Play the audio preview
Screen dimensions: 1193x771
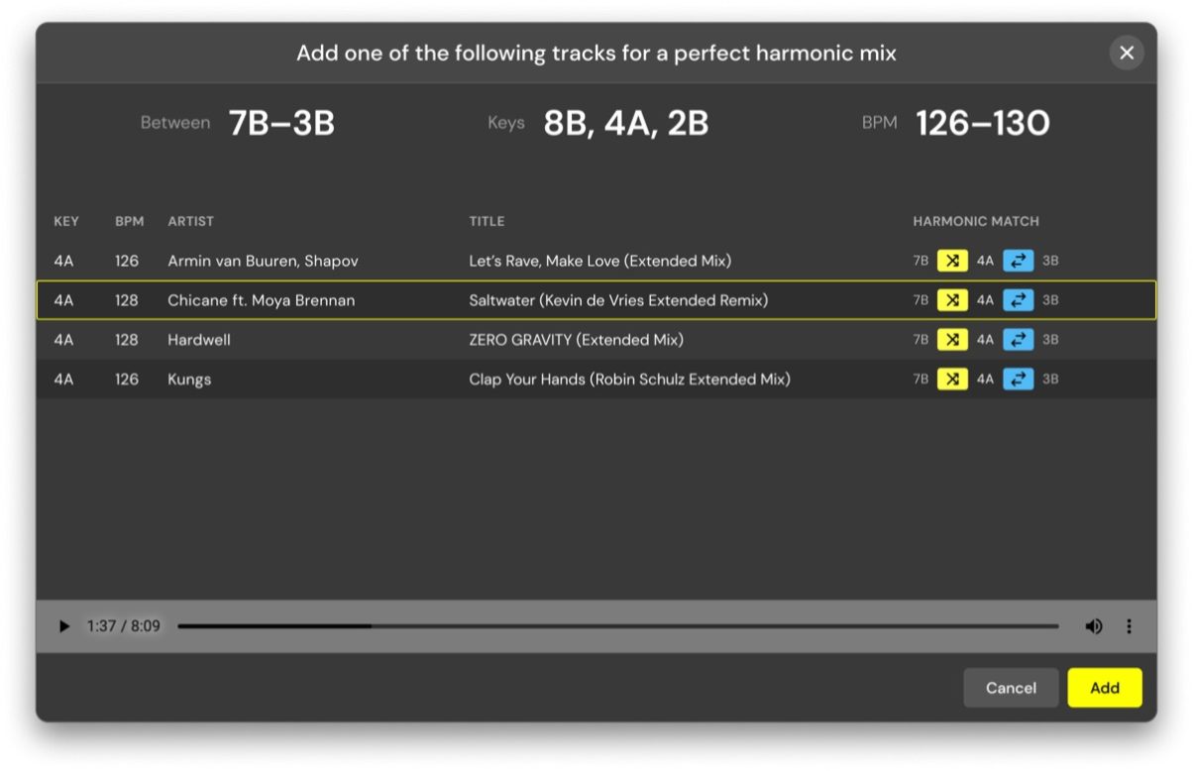coord(64,626)
